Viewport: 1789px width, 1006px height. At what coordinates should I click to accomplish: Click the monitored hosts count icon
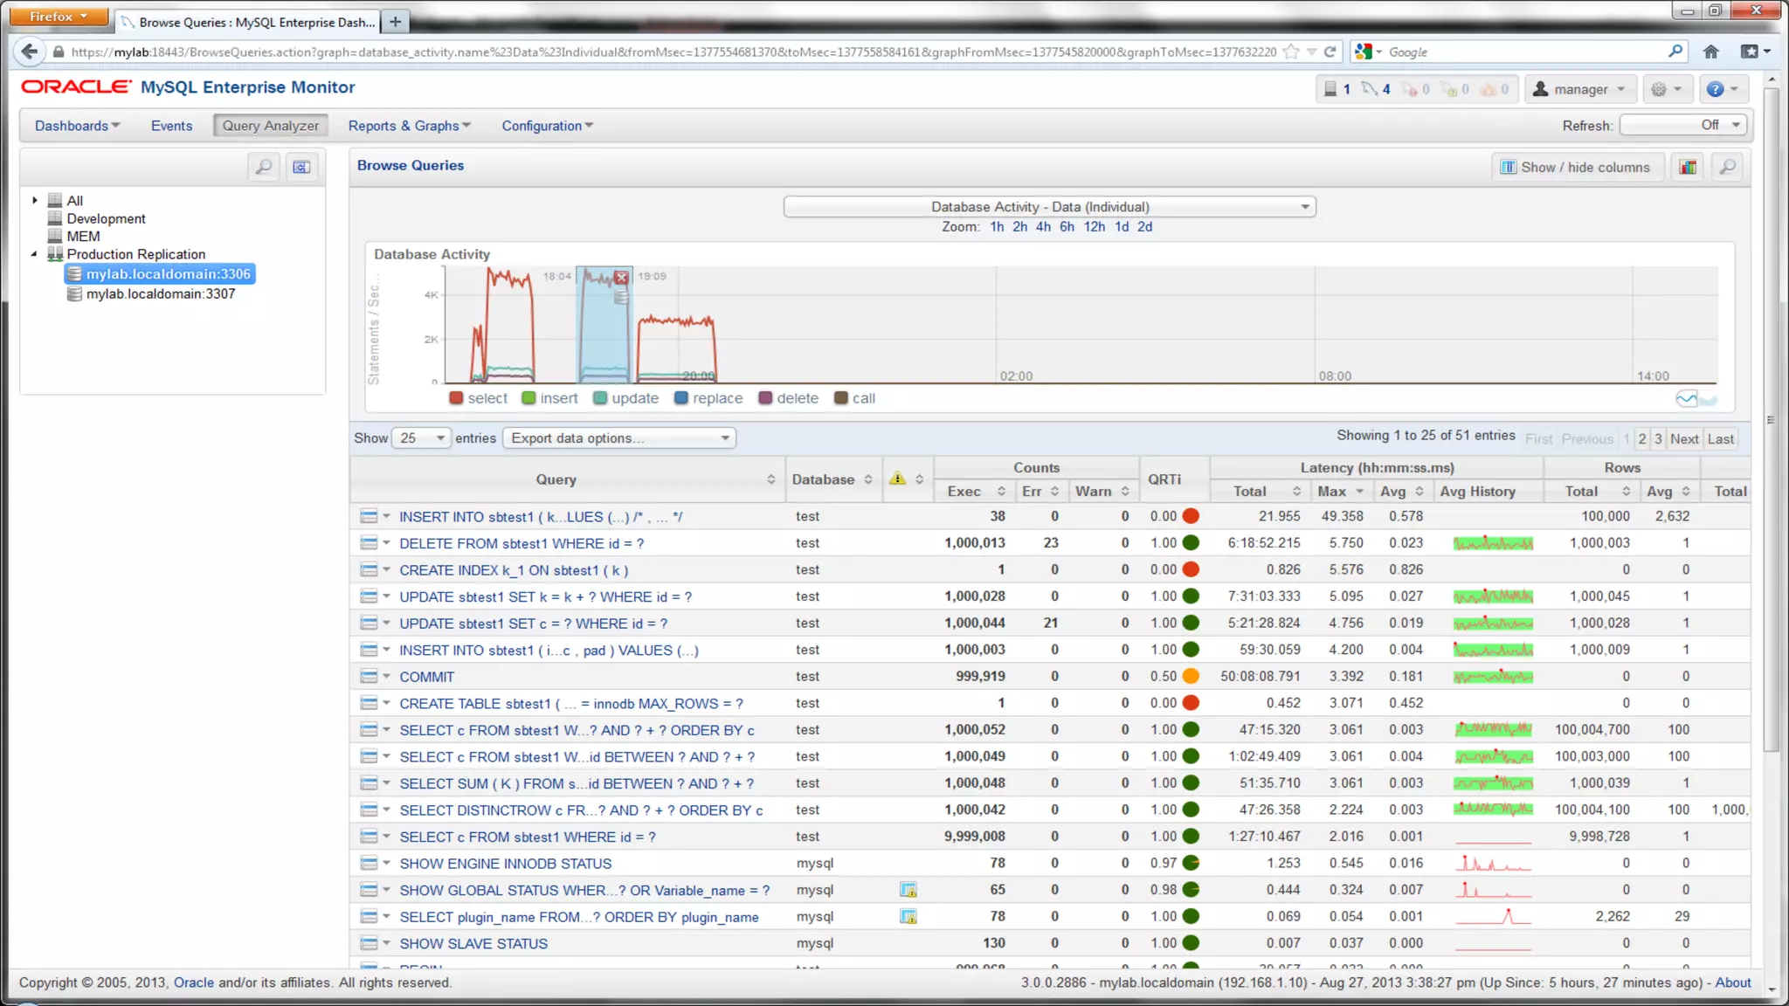click(1330, 89)
